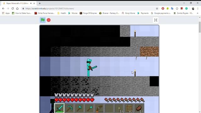
Task: Open the green Grammarly extension icon
Action: pyautogui.click(x=186, y=8)
